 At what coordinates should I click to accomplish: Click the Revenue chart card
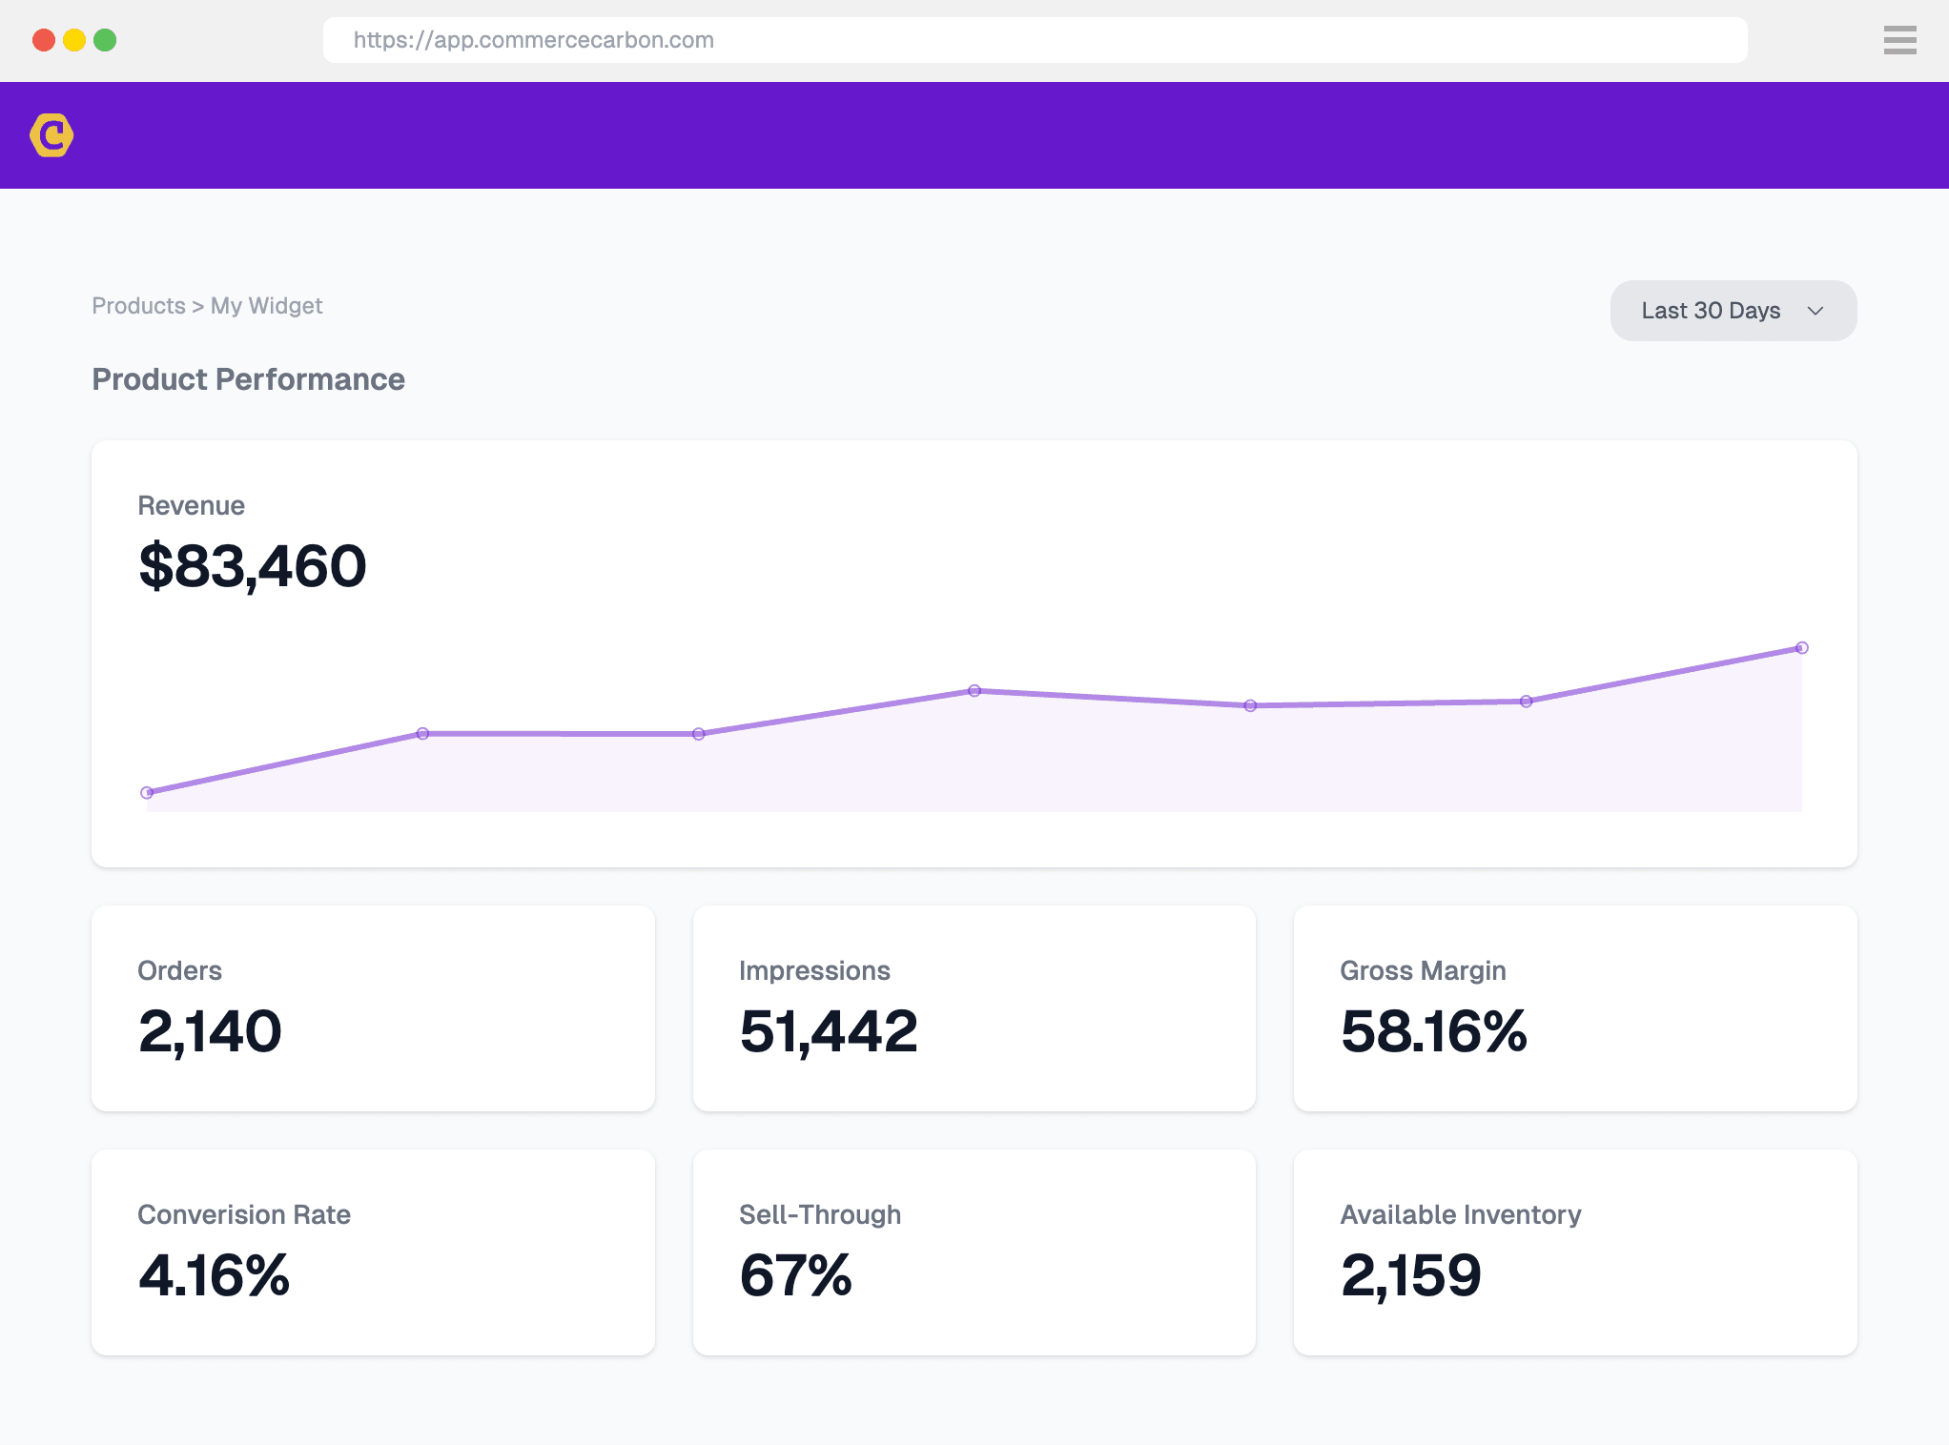tap(974, 653)
